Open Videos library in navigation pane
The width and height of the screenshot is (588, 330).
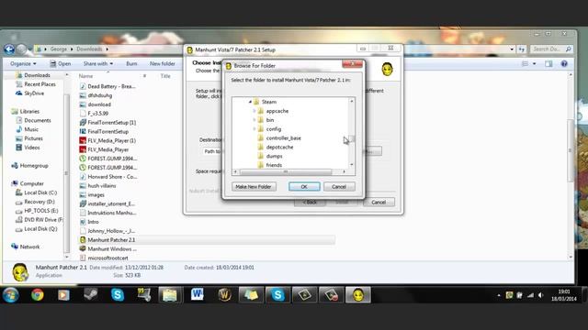click(32, 148)
